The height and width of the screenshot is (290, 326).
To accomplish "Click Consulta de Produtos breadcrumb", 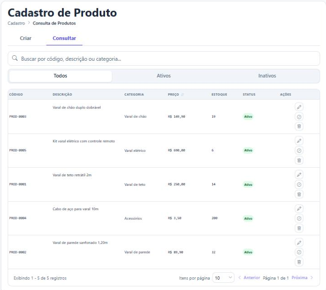I will click(x=54, y=23).
